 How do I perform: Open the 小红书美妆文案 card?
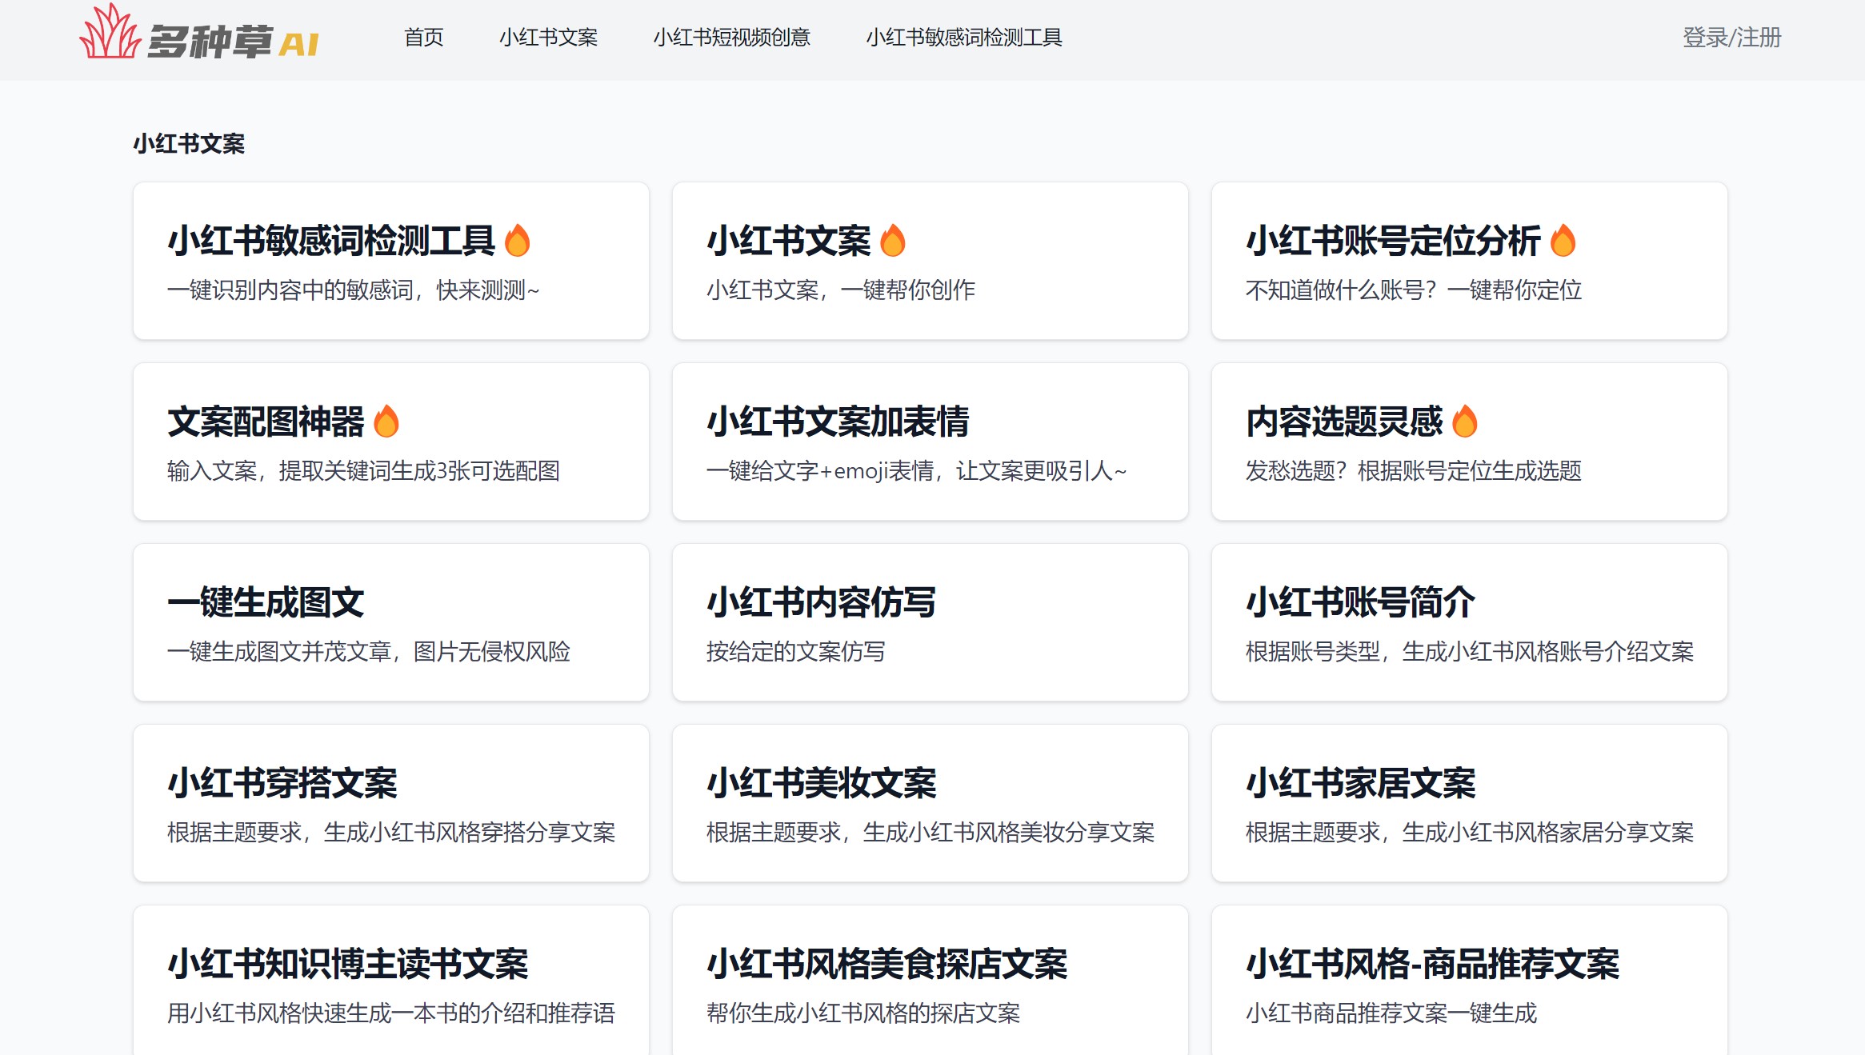point(930,803)
